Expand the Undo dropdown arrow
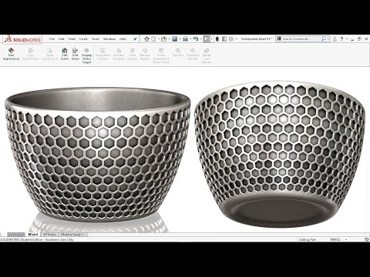This screenshot has height=277, width=370. (200, 39)
